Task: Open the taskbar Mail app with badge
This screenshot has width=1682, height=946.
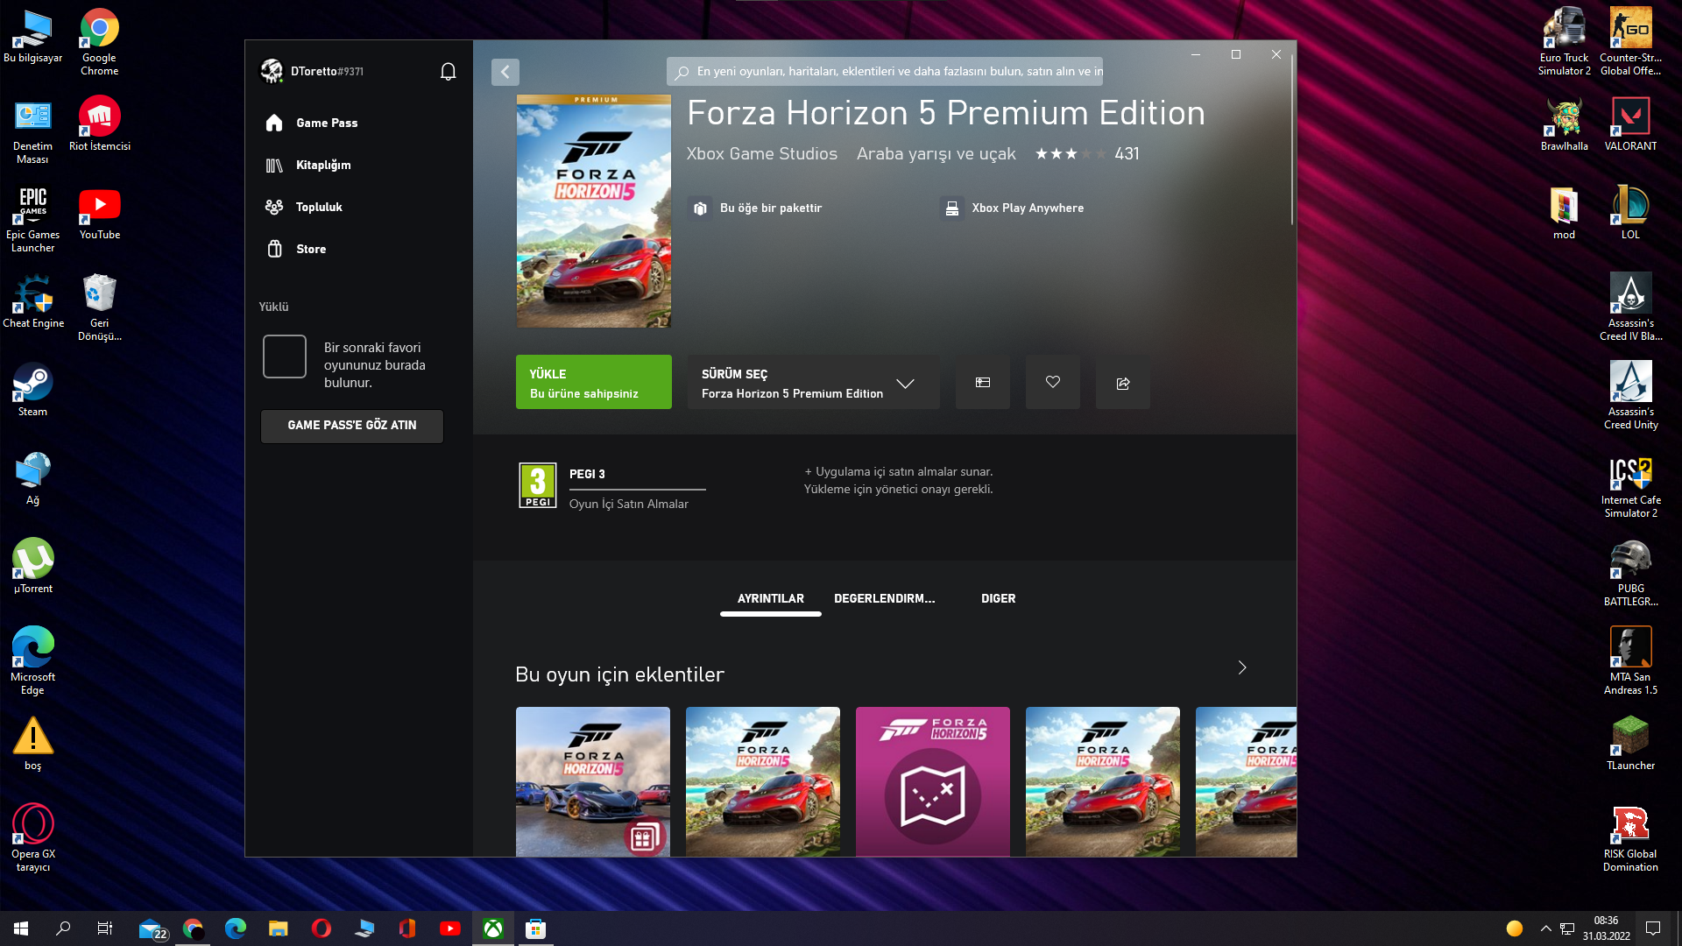Action: point(152,928)
